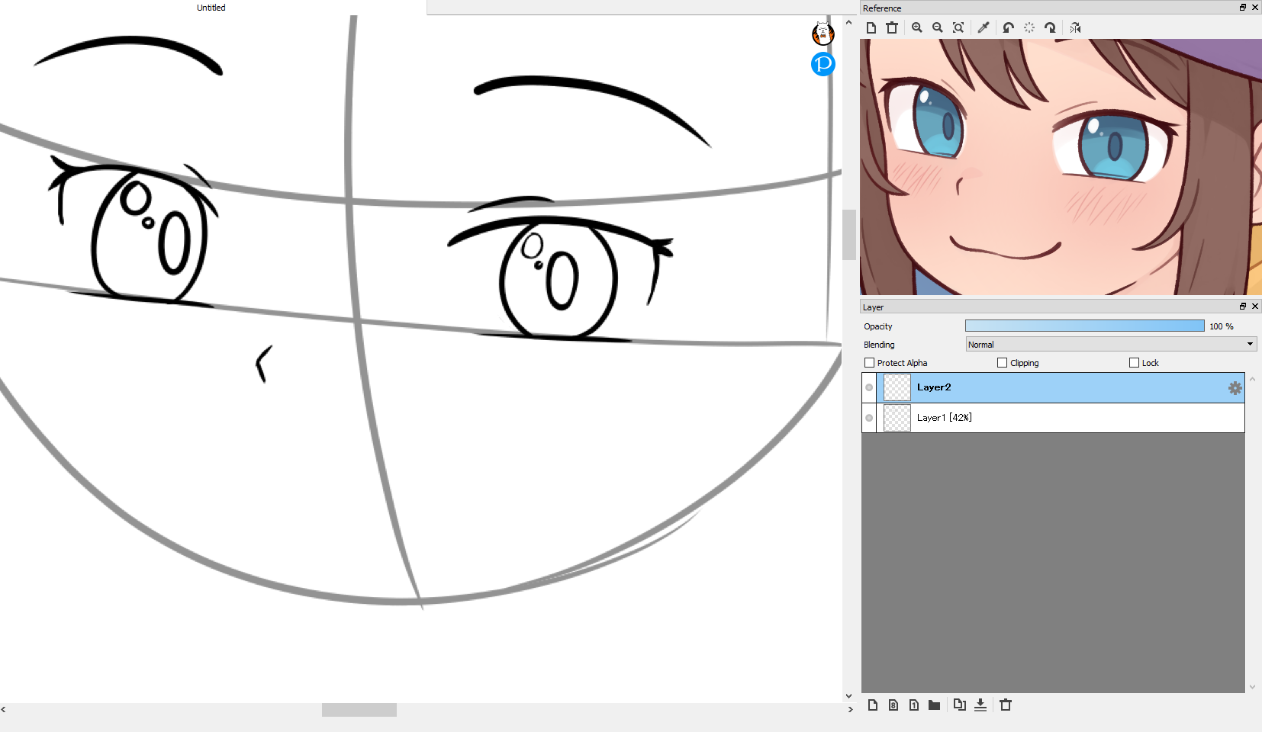The width and height of the screenshot is (1262, 732).
Task: Zoom in on the reference image
Action: pos(917,28)
